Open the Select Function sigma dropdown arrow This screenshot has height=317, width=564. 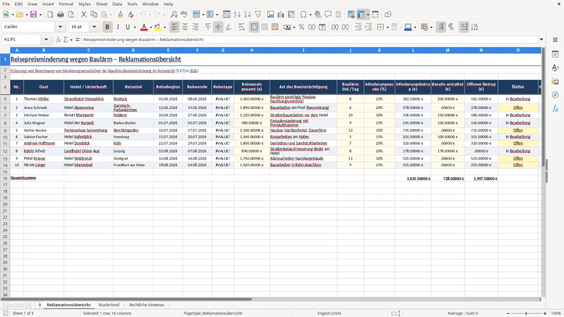[71, 40]
